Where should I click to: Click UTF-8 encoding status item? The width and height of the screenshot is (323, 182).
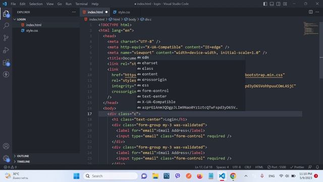(x=237, y=167)
